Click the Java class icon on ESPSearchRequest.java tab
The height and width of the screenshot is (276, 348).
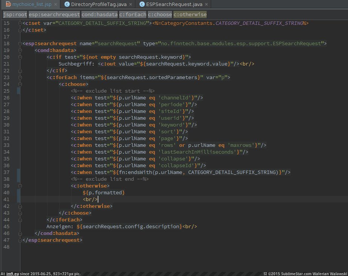coord(142,4)
